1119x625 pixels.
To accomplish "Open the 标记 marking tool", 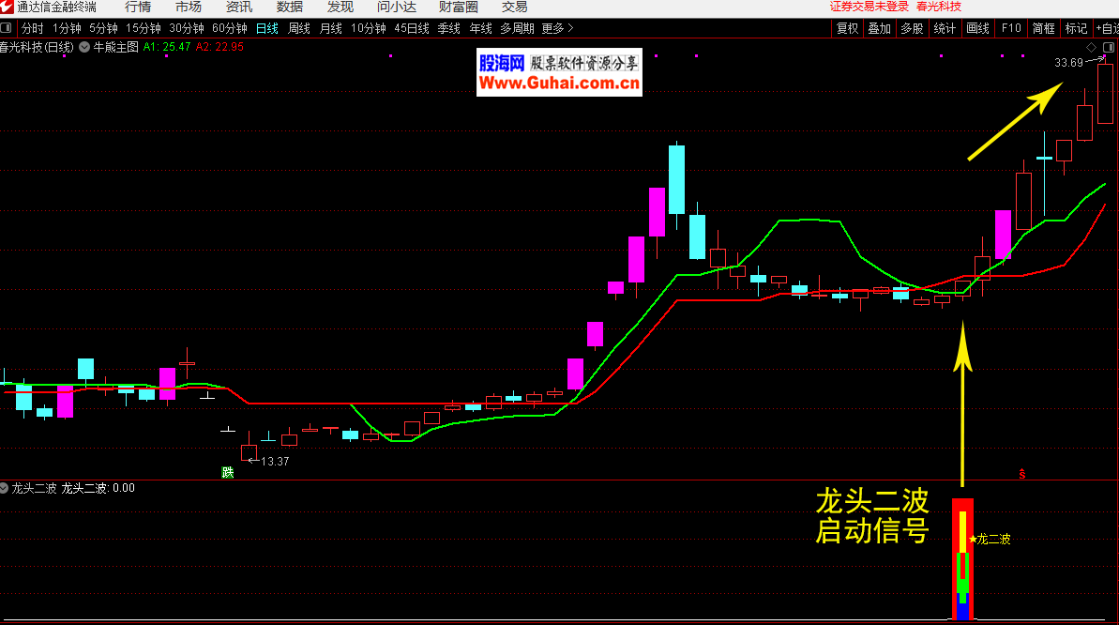I will pos(1075,28).
